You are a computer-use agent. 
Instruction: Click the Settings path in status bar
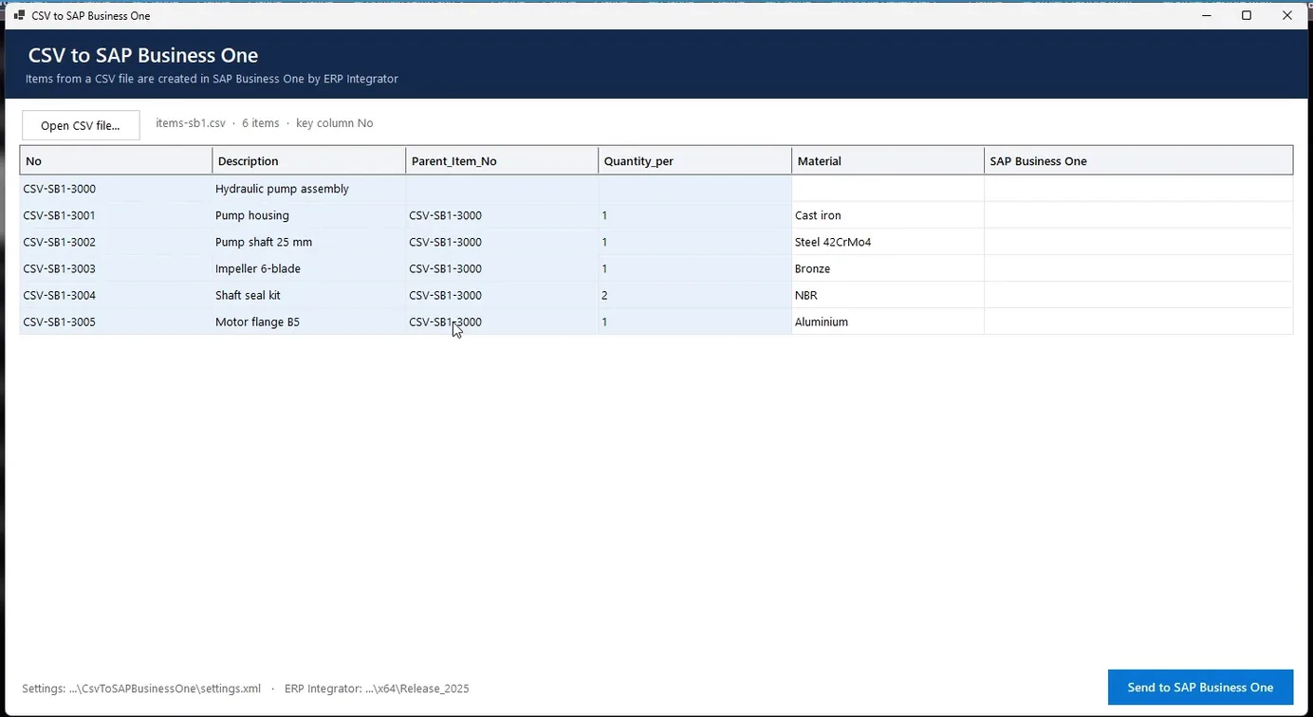point(141,689)
